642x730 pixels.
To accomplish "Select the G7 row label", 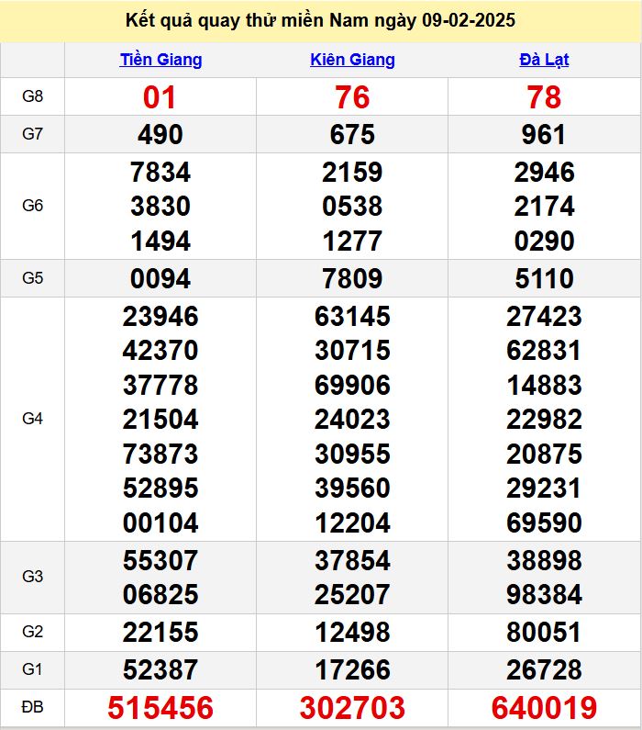I will (x=32, y=134).
